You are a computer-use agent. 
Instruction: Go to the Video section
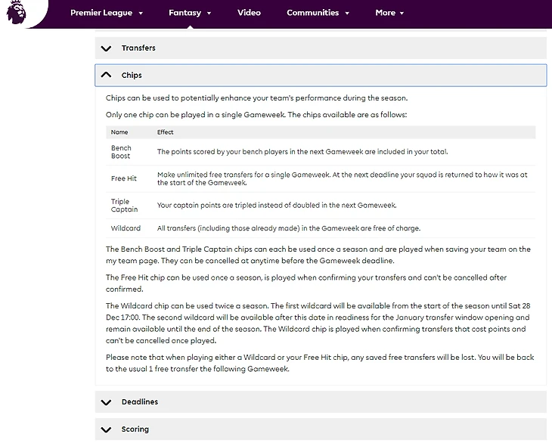point(249,13)
